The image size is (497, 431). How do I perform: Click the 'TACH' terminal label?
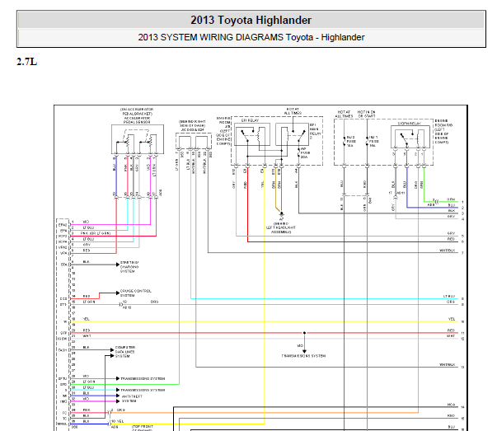[x=63, y=350]
